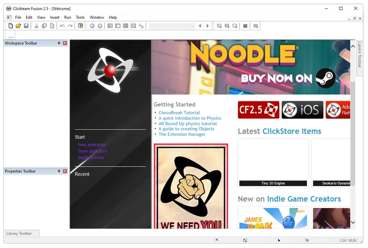
Task: Click the ClickStore Items heading link
Action: point(292,131)
